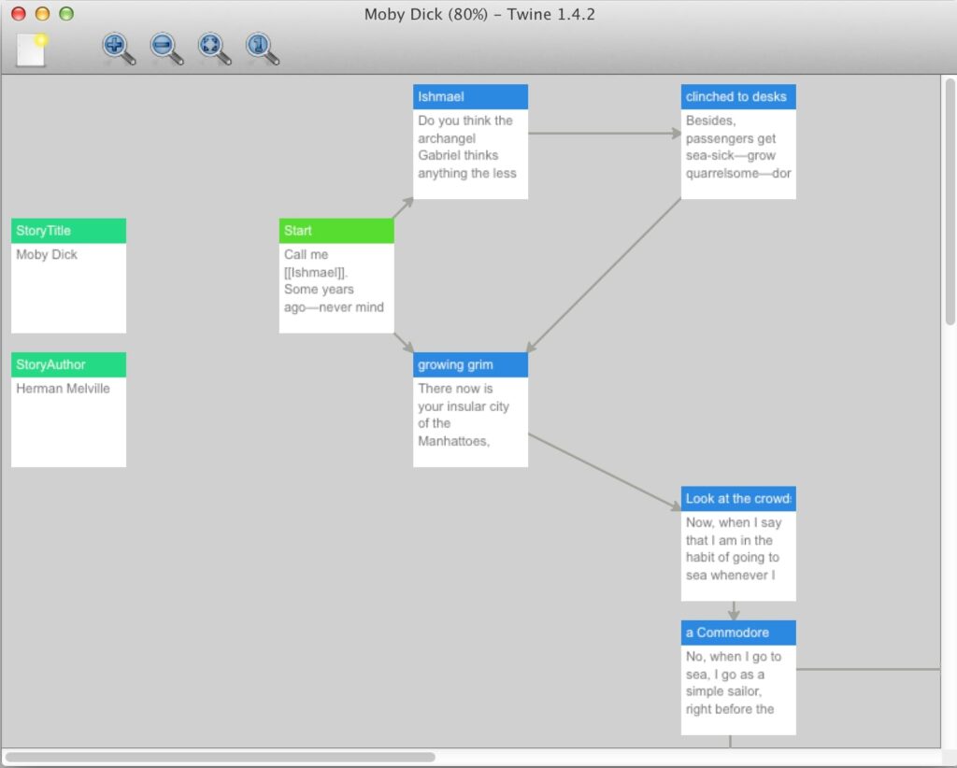Click the red close window button
Viewport: 957px width, 768px height.
tap(19, 14)
